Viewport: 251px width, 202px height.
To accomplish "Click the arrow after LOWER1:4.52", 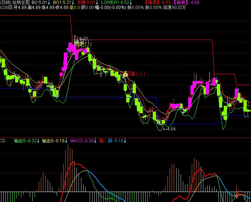I will pos(131,3).
